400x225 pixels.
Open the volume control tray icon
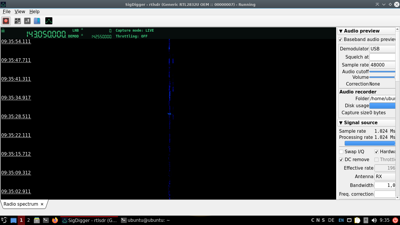tap(374, 220)
